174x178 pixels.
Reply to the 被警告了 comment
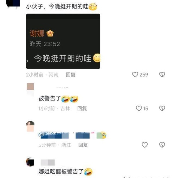tap(82, 109)
